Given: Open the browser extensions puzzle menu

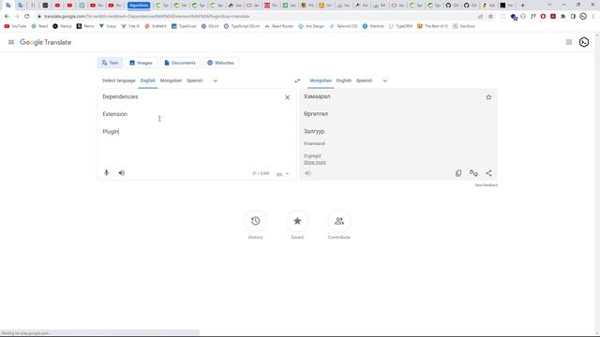Looking at the screenshot, I should click(x=562, y=17).
